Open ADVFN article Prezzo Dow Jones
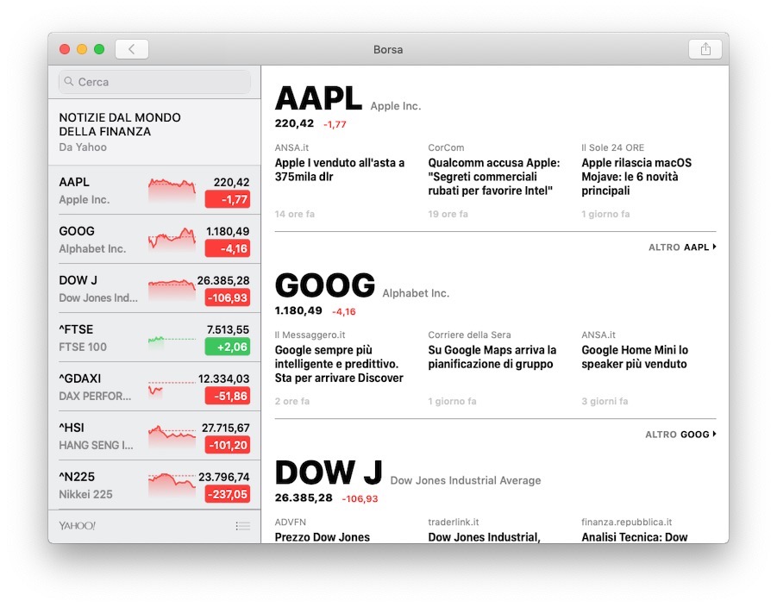Screen dimensions: 777x607 pyautogui.click(x=323, y=536)
